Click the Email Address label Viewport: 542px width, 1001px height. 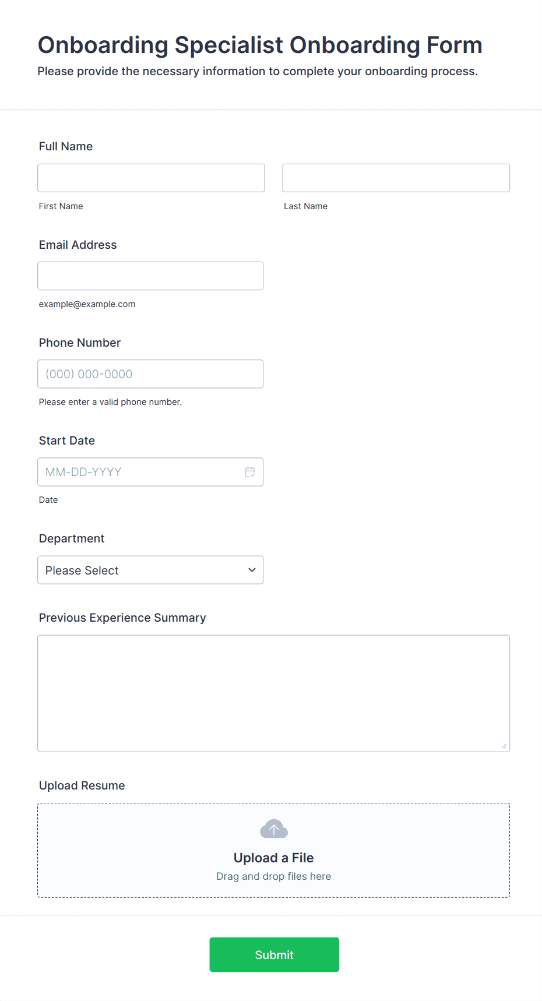(78, 245)
